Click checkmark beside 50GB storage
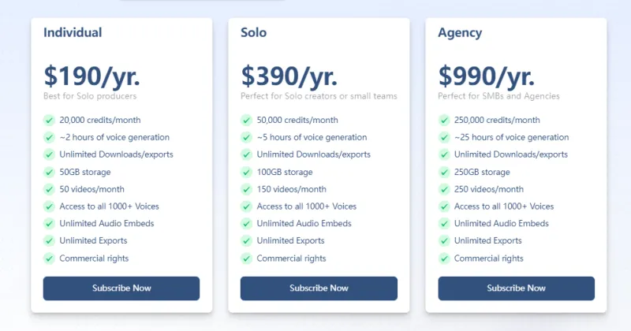The width and height of the screenshot is (631, 331). point(49,172)
